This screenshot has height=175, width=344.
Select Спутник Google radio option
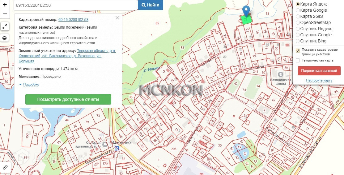coord(298,35)
